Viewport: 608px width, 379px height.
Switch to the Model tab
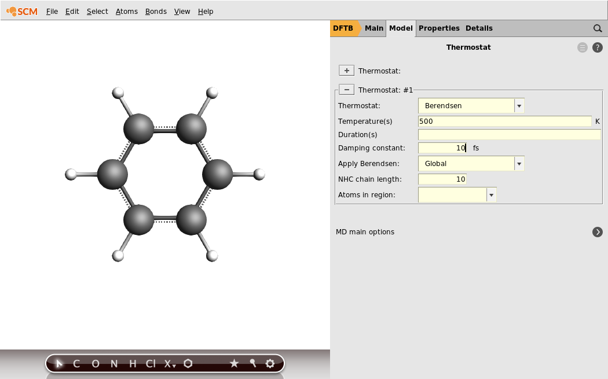pos(401,28)
